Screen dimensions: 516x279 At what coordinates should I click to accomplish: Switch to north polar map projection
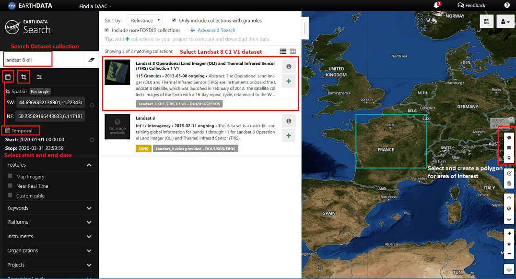point(509,198)
